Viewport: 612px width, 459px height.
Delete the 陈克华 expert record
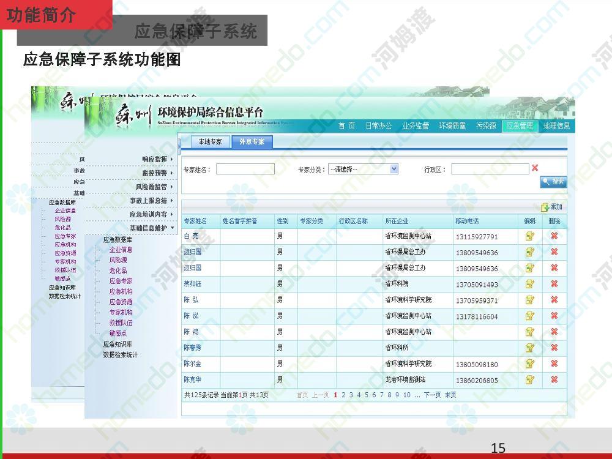click(x=554, y=379)
